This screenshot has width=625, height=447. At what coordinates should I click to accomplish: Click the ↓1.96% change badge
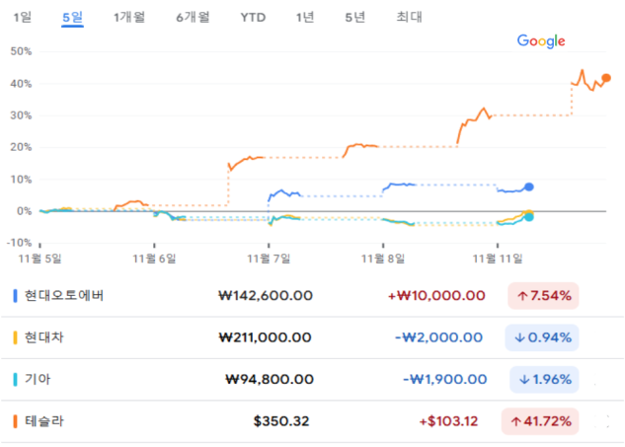pos(544,379)
